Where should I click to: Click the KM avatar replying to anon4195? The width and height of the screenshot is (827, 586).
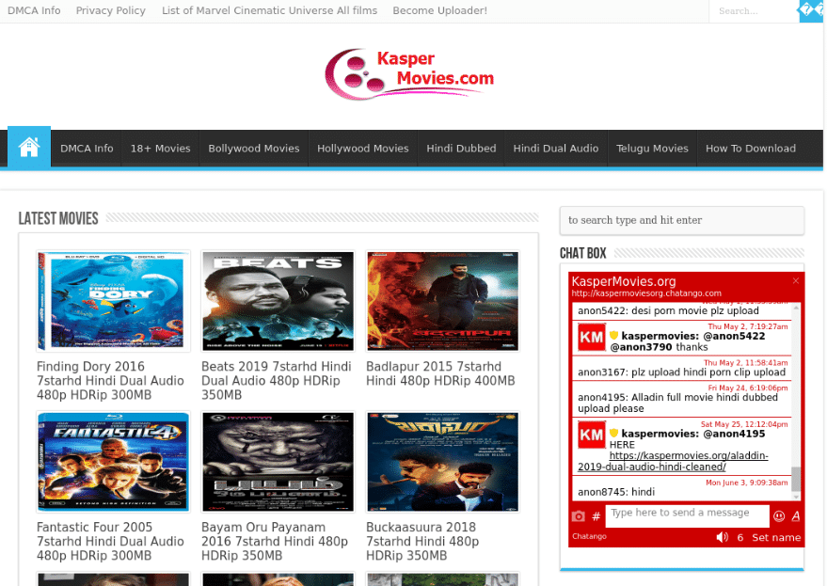[591, 435]
